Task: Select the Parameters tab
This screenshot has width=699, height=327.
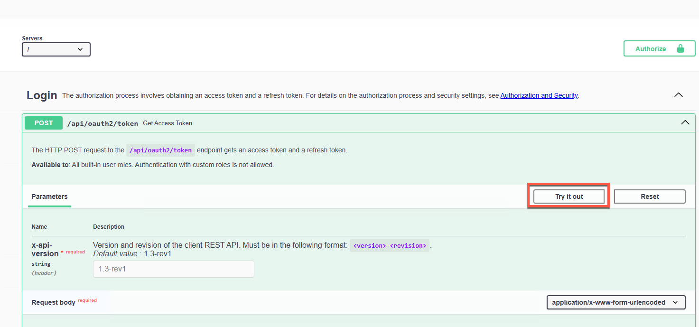Action: point(49,196)
